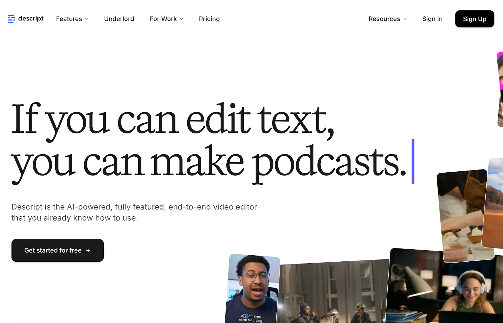Select the Pricing menu item
Image resolution: width=503 pixels, height=323 pixels.
[x=209, y=19]
